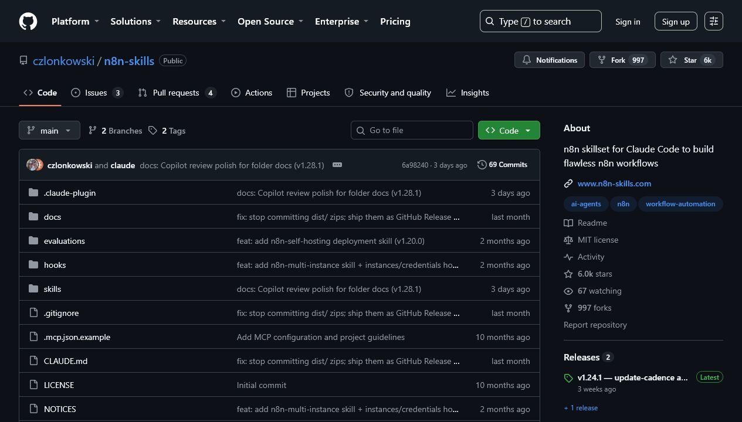Open the 6.0k stars link
Screen dimensions: 742x422
[x=588, y=274]
